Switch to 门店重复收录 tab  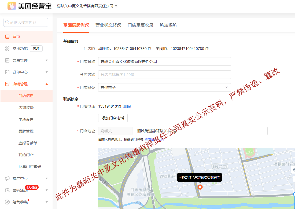(141, 25)
